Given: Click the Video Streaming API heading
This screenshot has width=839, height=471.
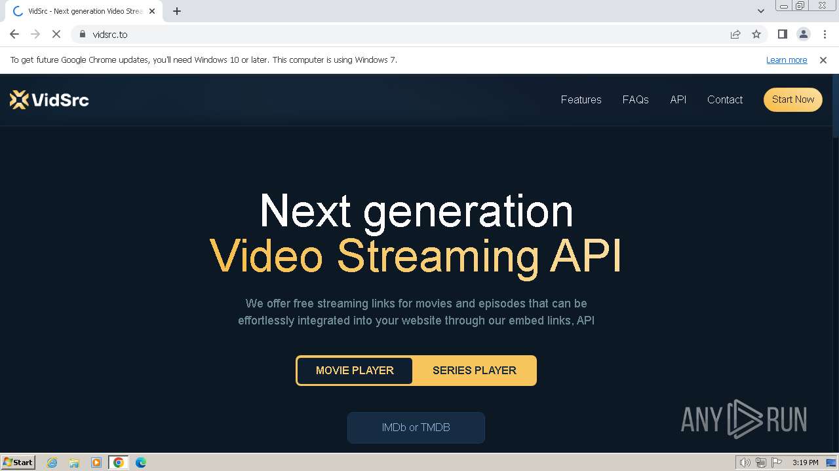Looking at the screenshot, I should coord(416,256).
